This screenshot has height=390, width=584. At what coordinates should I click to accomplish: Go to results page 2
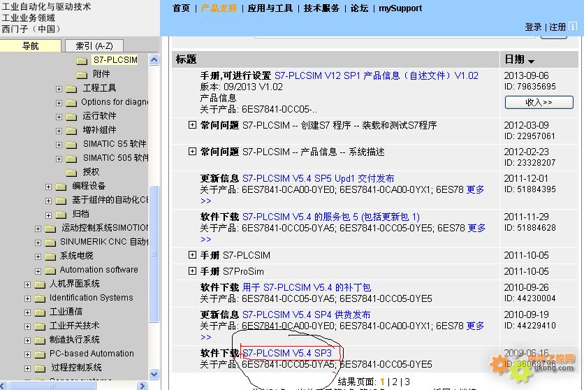[395, 382]
